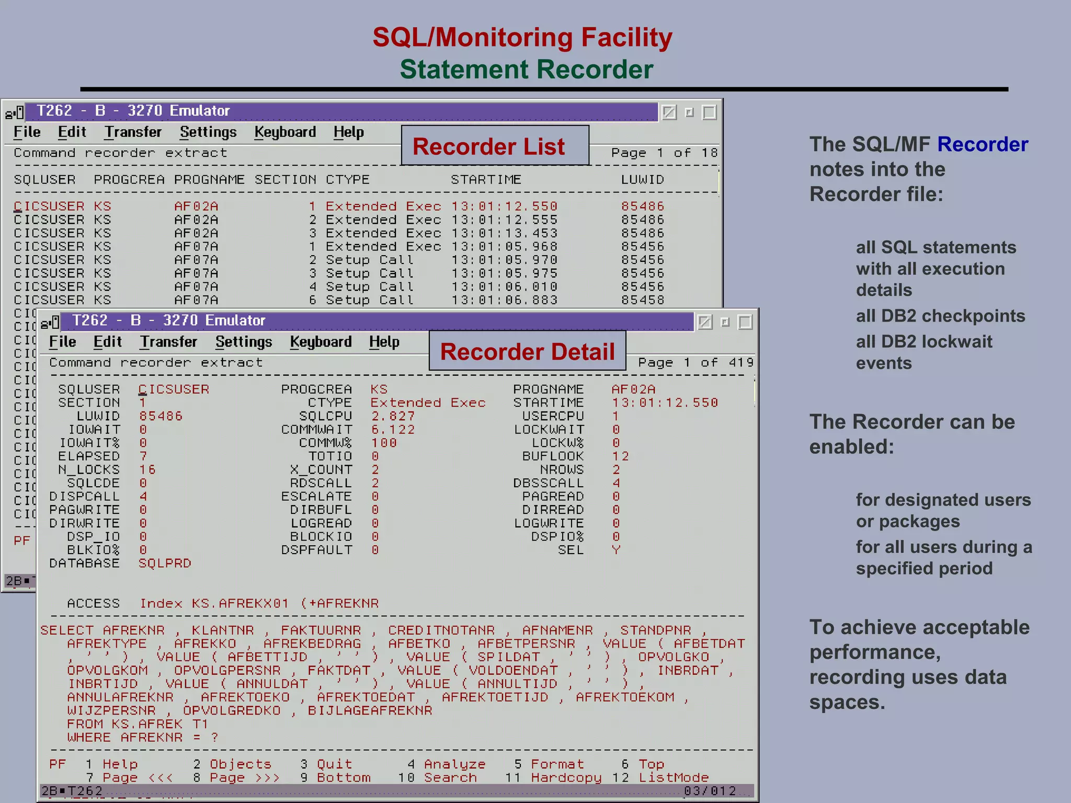Screen dimensions: 1071x803
Task: Open Edit menu in front Recorder Detail window
Action: pos(108,342)
